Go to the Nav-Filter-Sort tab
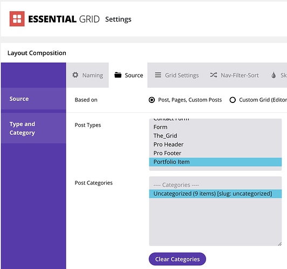The image size is (287, 269). pyautogui.click(x=234, y=75)
